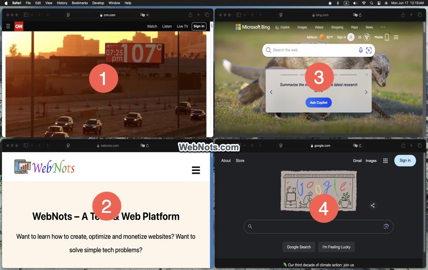This screenshot has height=270, width=428.
Task: Click the google.com address bar
Action: 320,146
